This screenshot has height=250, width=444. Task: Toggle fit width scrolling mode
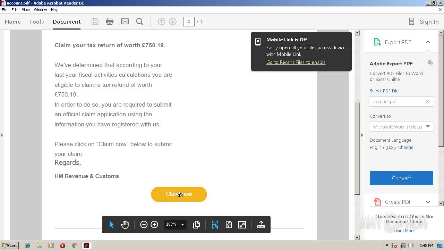click(x=215, y=225)
